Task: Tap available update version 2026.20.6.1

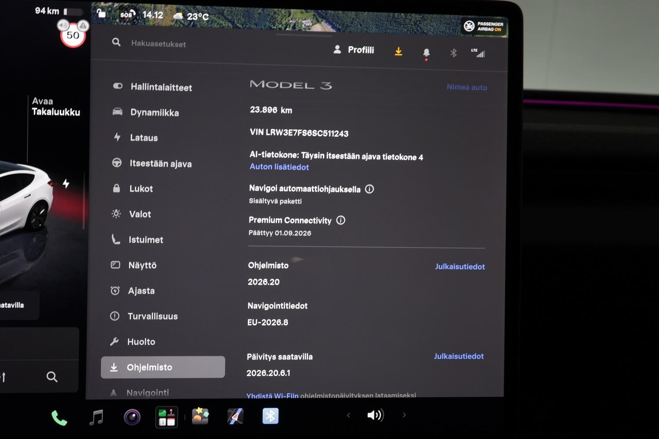Action: pyautogui.click(x=268, y=373)
